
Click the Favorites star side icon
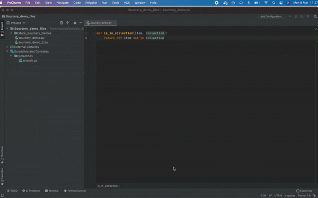pyautogui.click(x=2, y=184)
